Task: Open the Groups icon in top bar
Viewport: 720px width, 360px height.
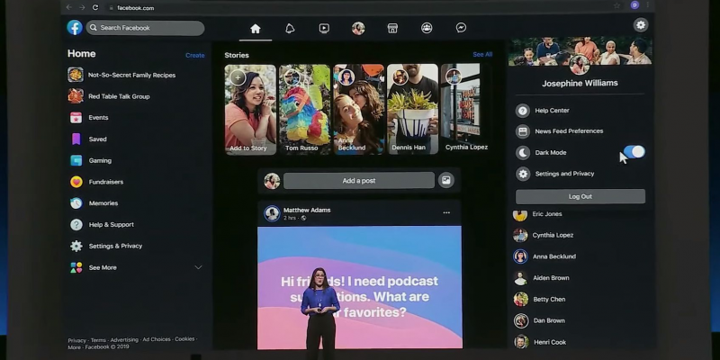Action: click(x=427, y=28)
